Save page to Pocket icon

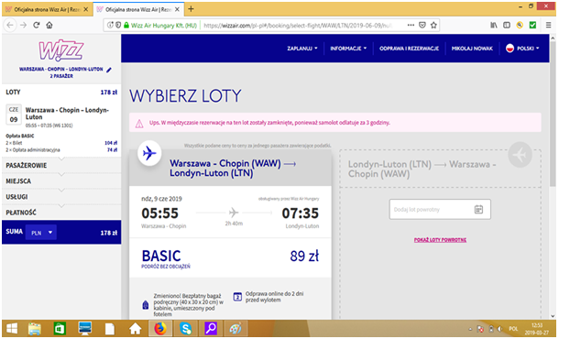(422, 25)
